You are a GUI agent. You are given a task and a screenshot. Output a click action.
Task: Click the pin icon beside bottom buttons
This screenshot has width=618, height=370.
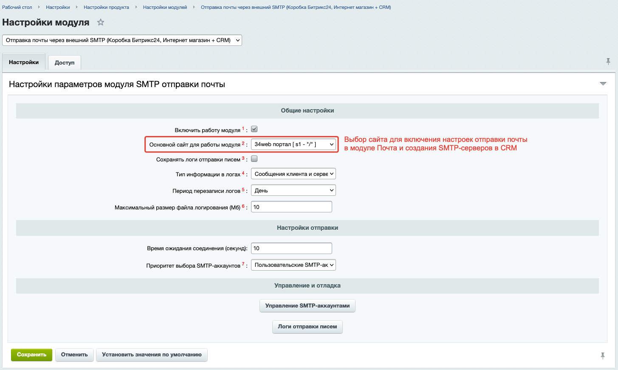(603, 356)
